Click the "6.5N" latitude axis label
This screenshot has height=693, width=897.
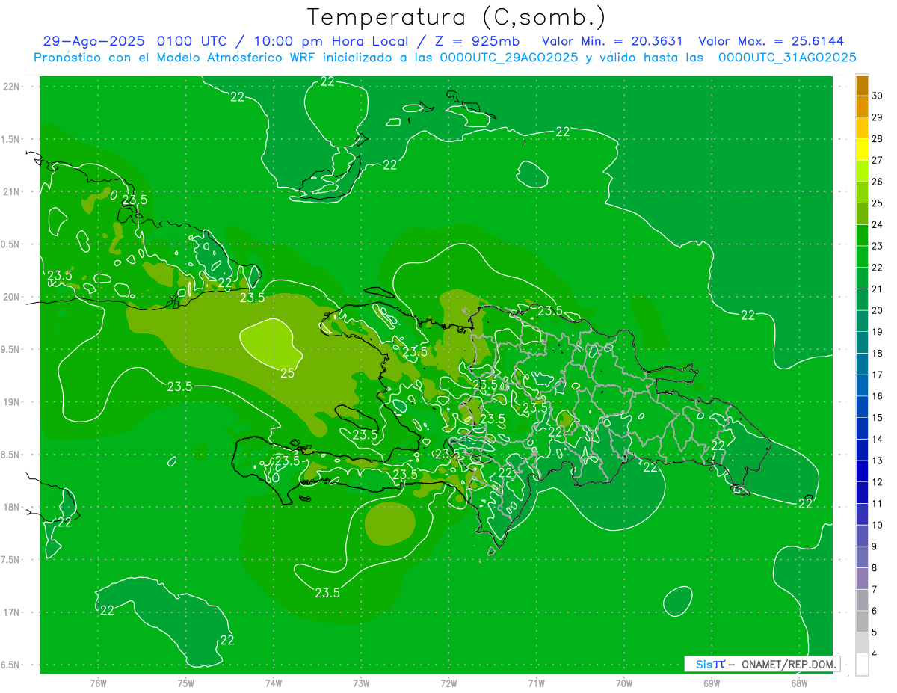coord(11,665)
